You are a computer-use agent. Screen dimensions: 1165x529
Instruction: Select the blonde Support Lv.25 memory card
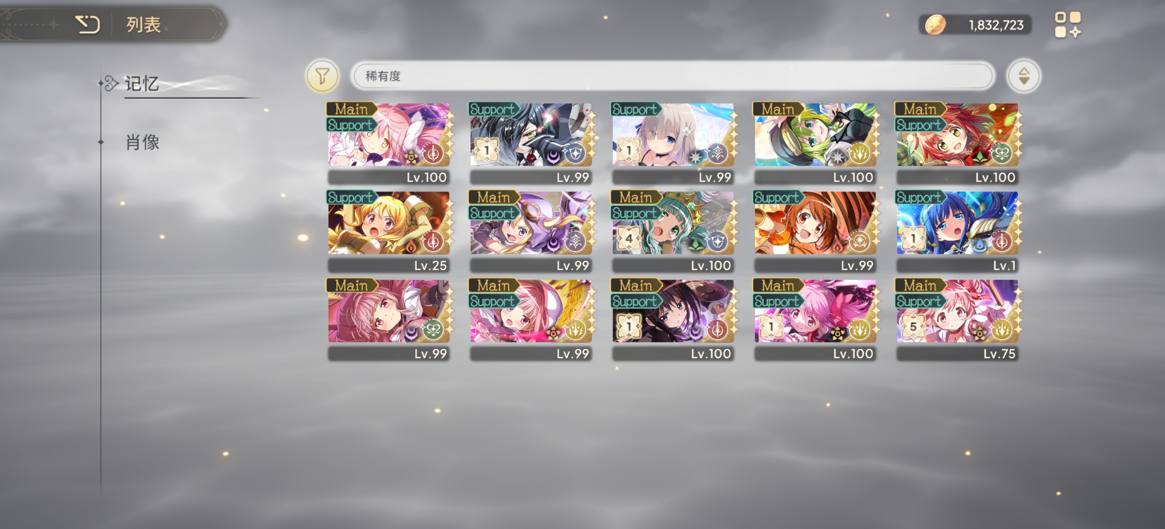pos(389,231)
